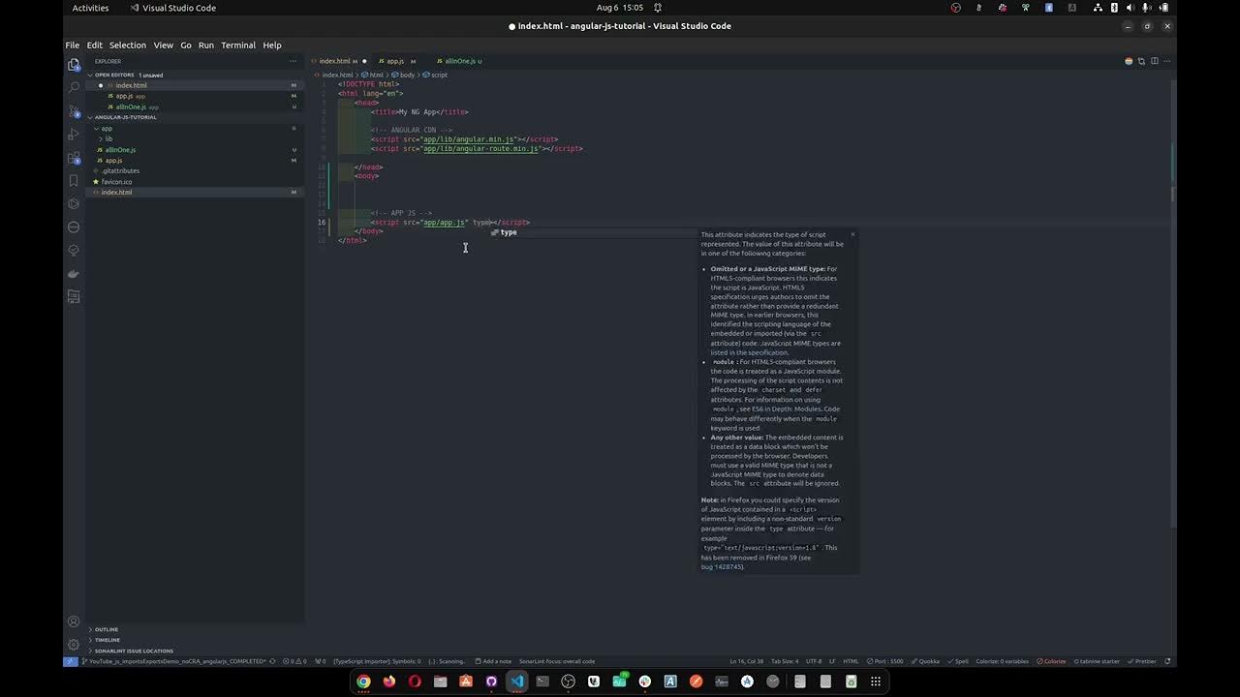Click Google Chrome in the dock
This screenshot has width=1240, height=697.
[363, 682]
